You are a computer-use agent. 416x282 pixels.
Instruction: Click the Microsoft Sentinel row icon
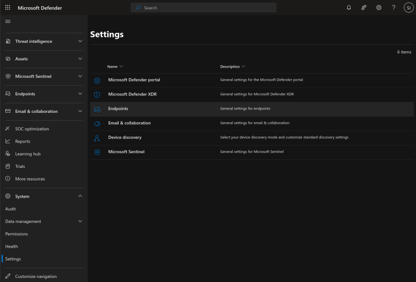pyautogui.click(x=97, y=152)
